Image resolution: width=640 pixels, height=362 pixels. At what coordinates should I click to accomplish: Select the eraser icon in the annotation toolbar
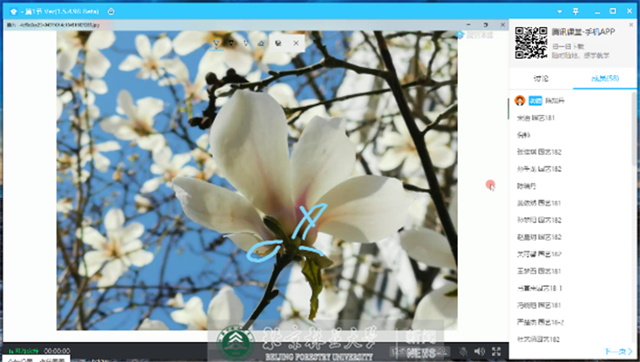tap(261, 43)
